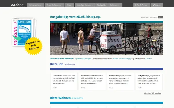Click the 'u.v.m.!' text
The image size is (174, 108).
coord(149,59)
